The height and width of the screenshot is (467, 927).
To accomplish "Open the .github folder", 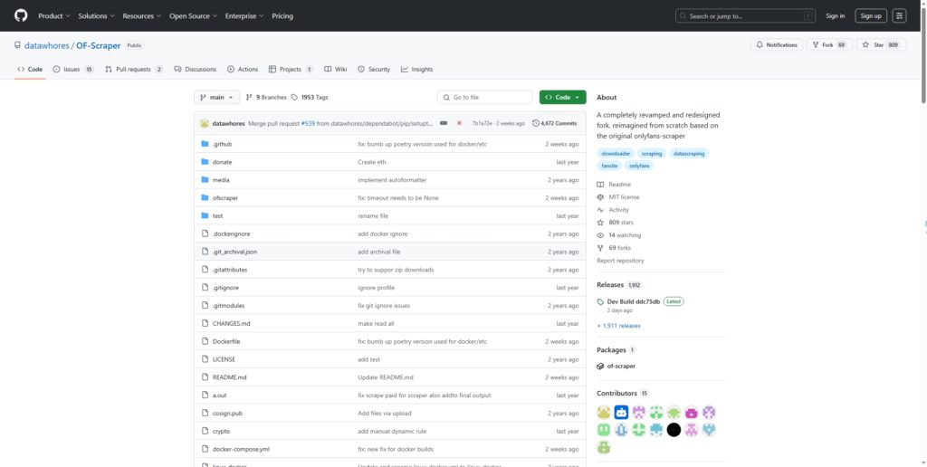I will [x=223, y=144].
